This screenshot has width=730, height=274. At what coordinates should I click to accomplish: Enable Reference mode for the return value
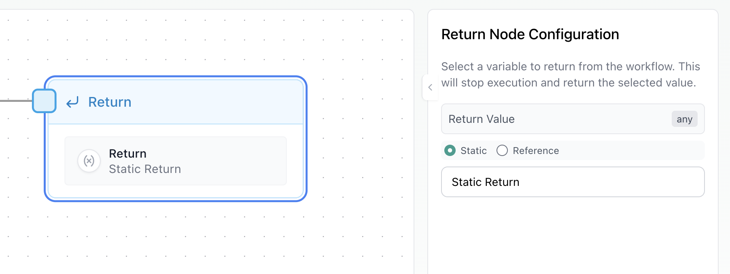tap(502, 150)
